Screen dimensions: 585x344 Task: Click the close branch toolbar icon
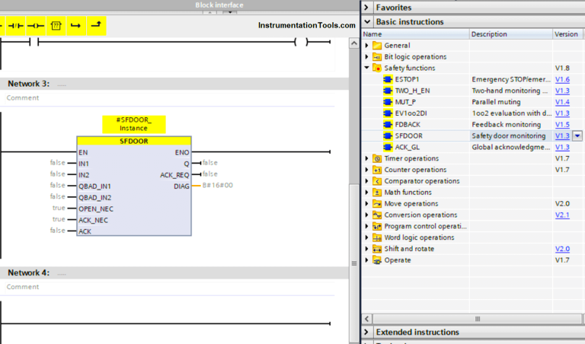point(95,25)
